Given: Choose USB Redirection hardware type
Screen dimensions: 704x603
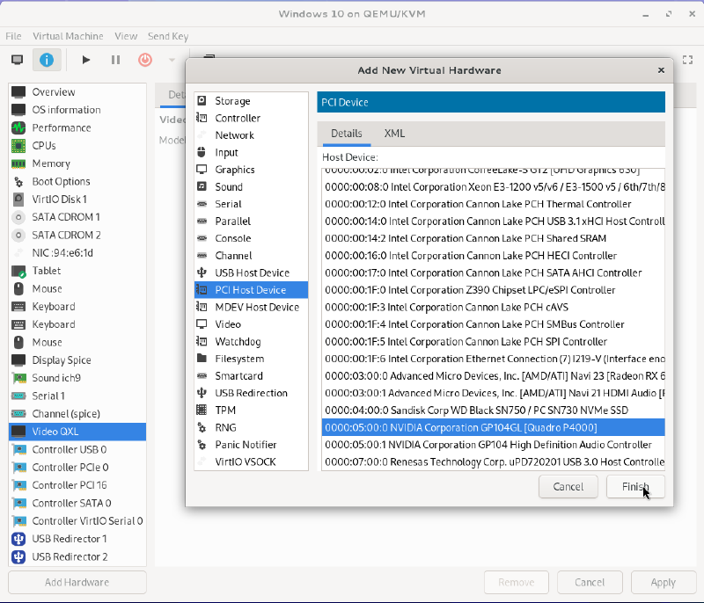Looking at the screenshot, I should [x=252, y=393].
